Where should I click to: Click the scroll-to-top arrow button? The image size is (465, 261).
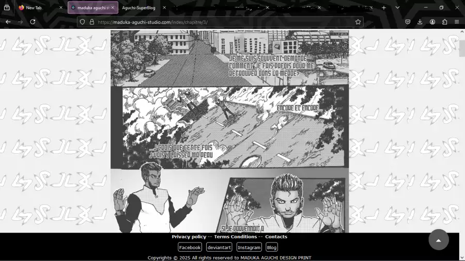(x=439, y=240)
